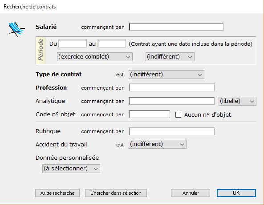Screen dimensions: 264x205
Task: Focus the Salarié commençant par field
Action: click(x=176, y=27)
